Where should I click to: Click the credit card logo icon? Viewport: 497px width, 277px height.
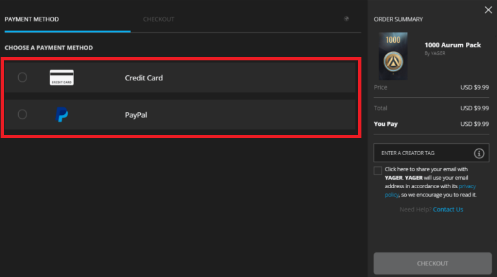[62, 78]
